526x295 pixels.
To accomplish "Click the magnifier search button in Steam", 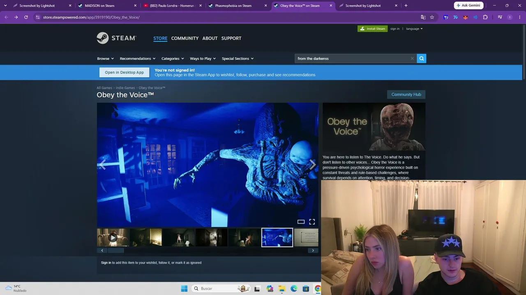I will pos(421,59).
